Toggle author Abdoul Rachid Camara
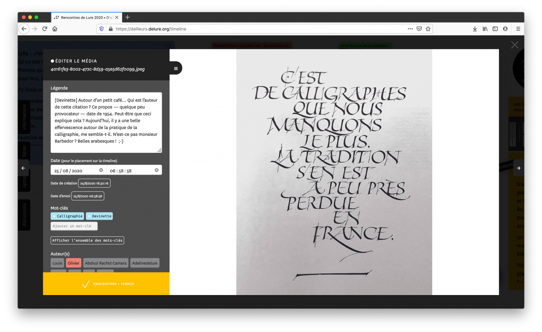542x332 pixels. click(x=106, y=263)
